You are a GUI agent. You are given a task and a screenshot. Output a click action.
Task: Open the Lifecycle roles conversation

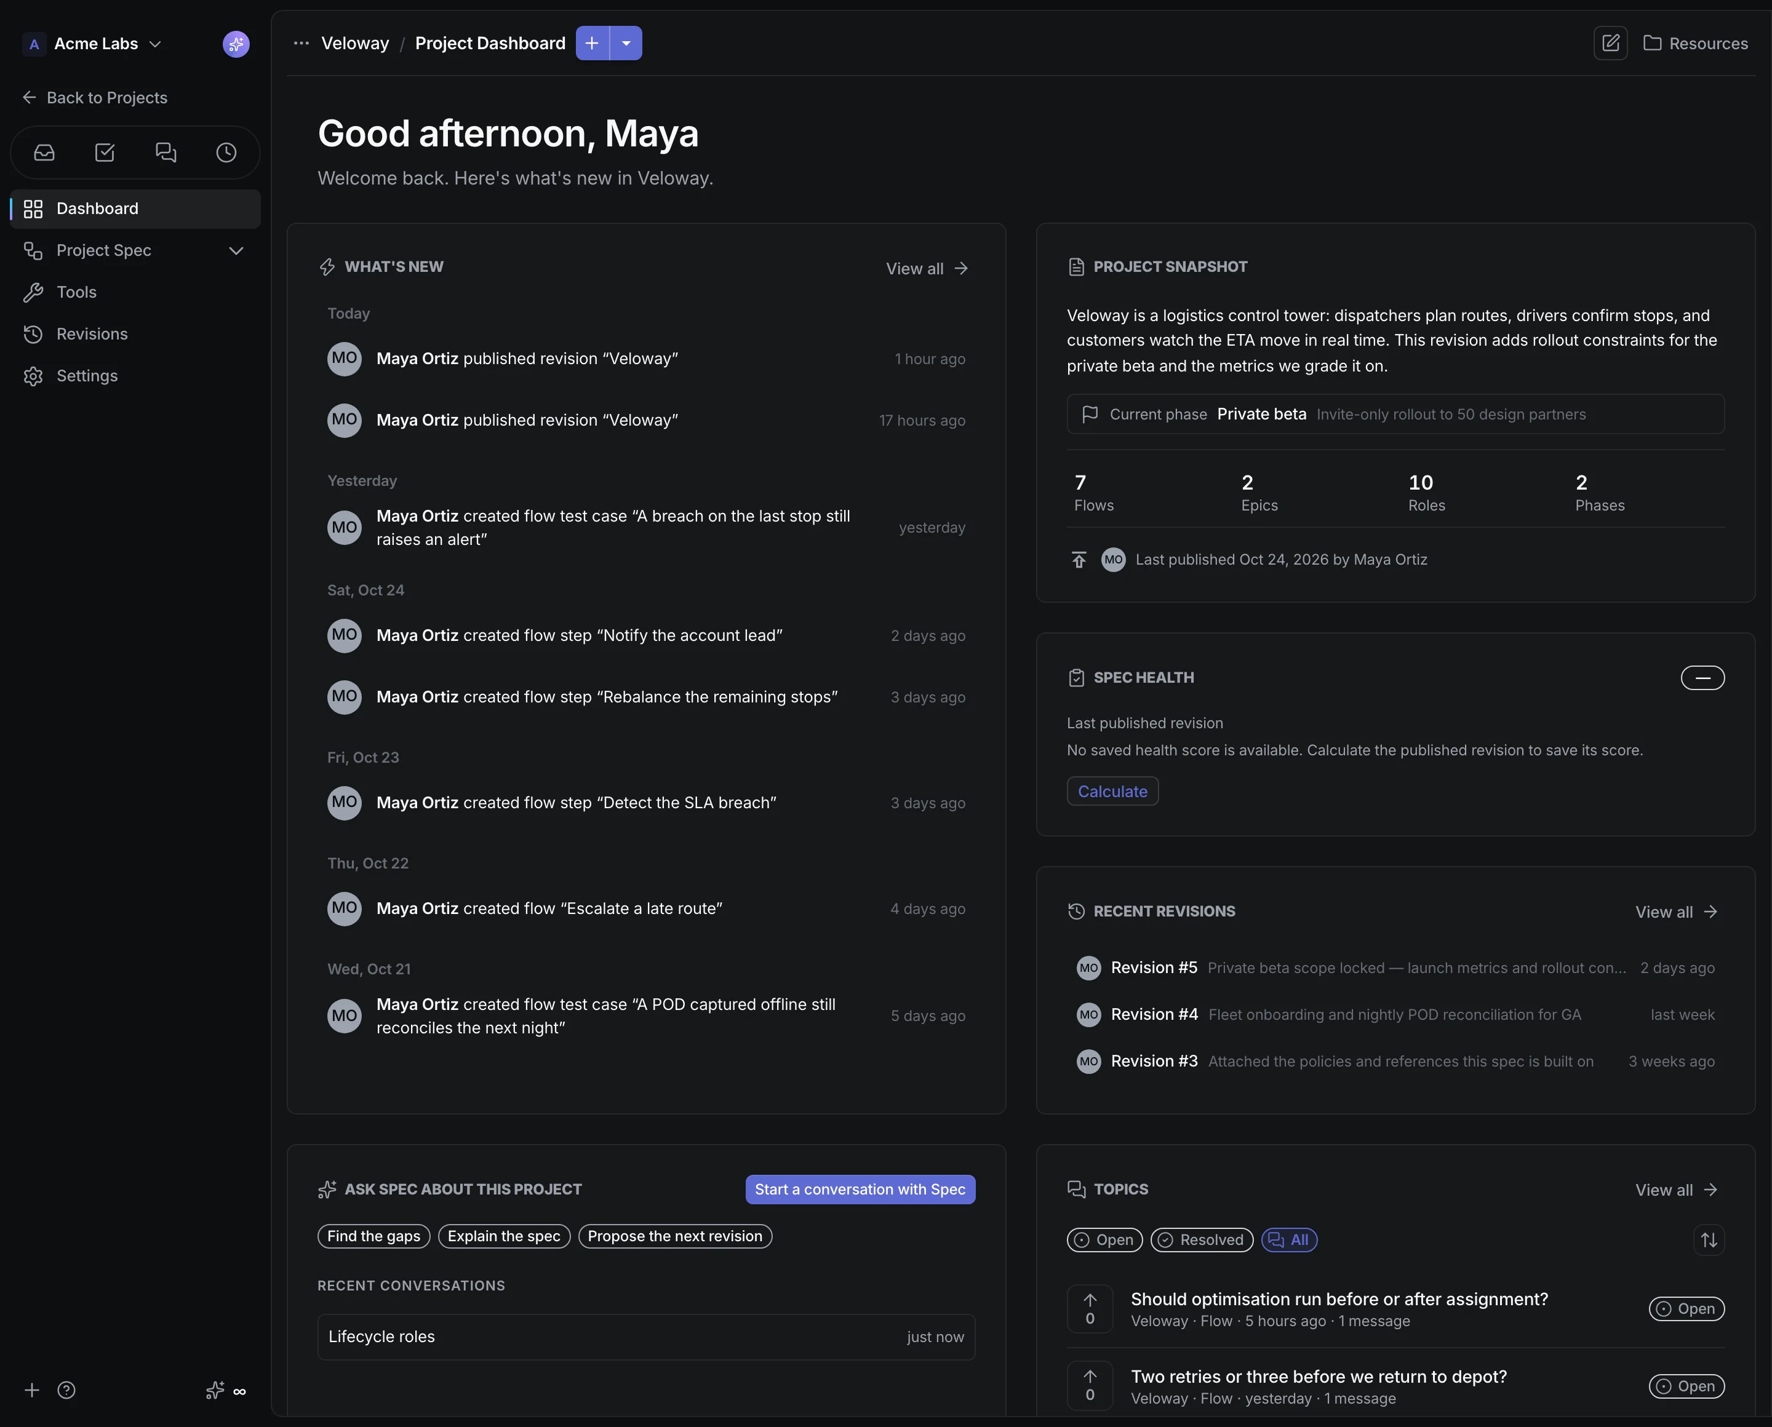pyautogui.click(x=646, y=1337)
